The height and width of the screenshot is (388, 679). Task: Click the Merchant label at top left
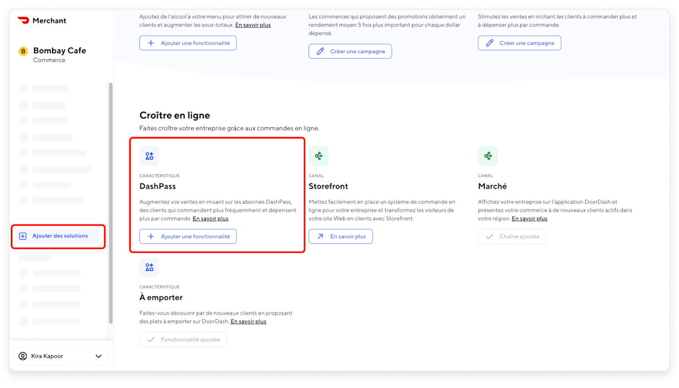click(49, 21)
